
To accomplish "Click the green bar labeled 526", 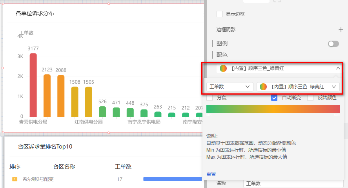I will (x=102, y=111).
